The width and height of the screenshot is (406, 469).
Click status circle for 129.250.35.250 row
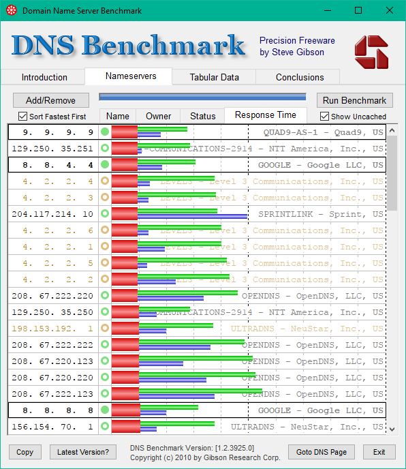click(x=105, y=312)
